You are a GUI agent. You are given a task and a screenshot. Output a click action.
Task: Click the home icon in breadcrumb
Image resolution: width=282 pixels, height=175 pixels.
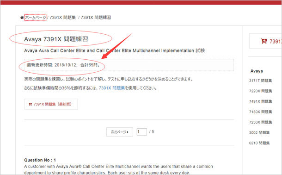pyautogui.click(x=22, y=18)
